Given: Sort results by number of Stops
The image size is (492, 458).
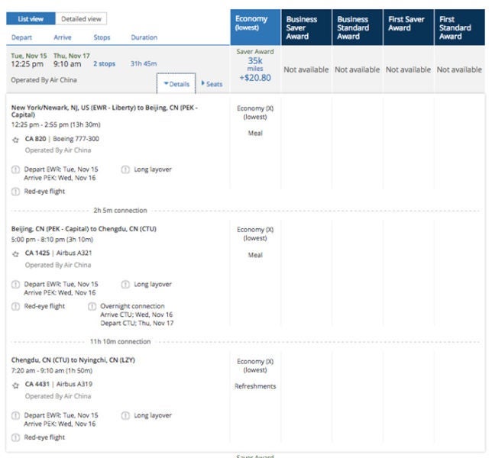Looking at the screenshot, I should point(102,37).
